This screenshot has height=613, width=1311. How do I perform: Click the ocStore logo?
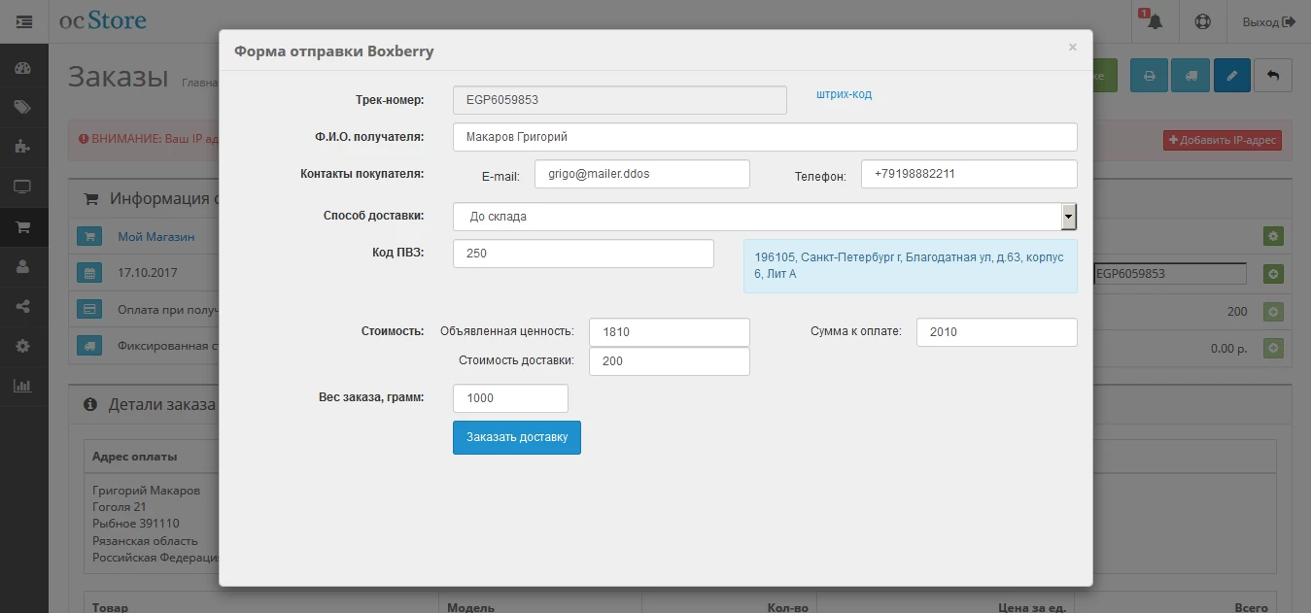(x=103, y=20)
